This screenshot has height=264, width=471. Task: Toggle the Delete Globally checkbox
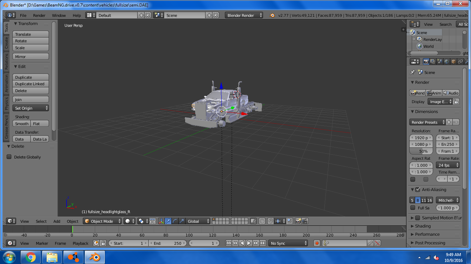pyautogui.click(x=9, y=157)
